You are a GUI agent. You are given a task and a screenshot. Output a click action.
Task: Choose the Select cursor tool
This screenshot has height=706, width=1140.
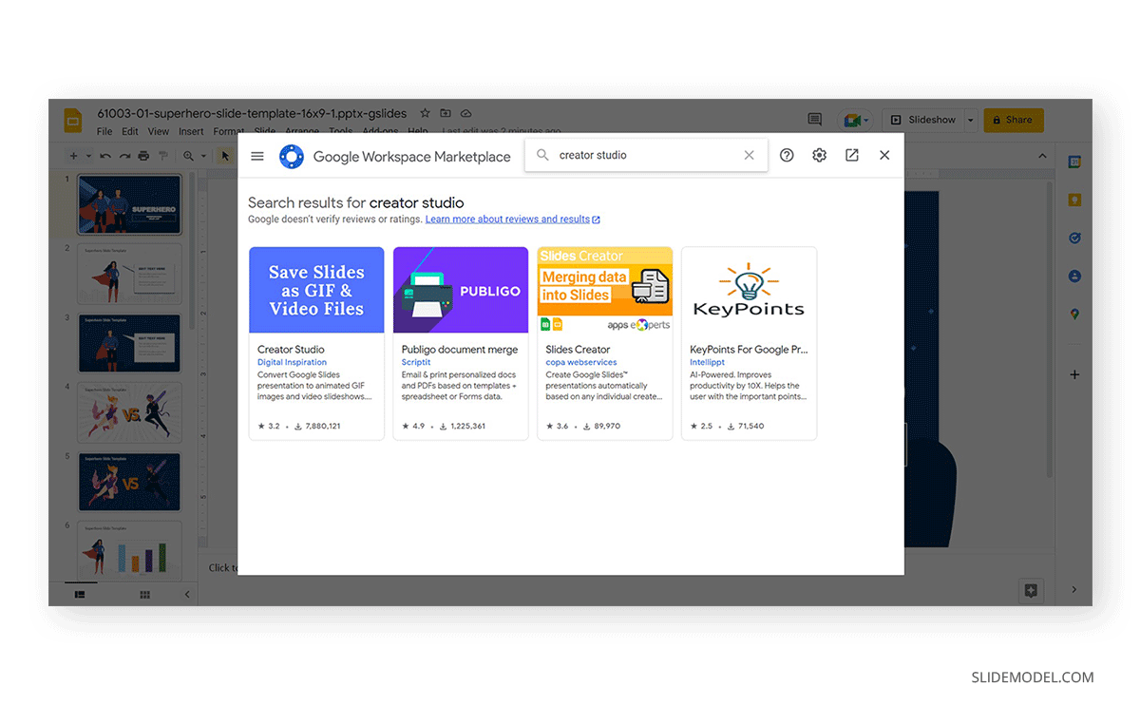(x=225, y=156)
